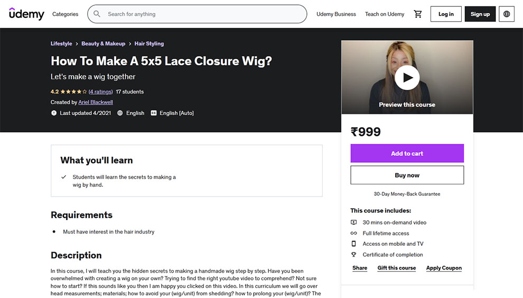Play the course preview video
The height and width of the screenshot is (298, 523).
pos(407,78)
